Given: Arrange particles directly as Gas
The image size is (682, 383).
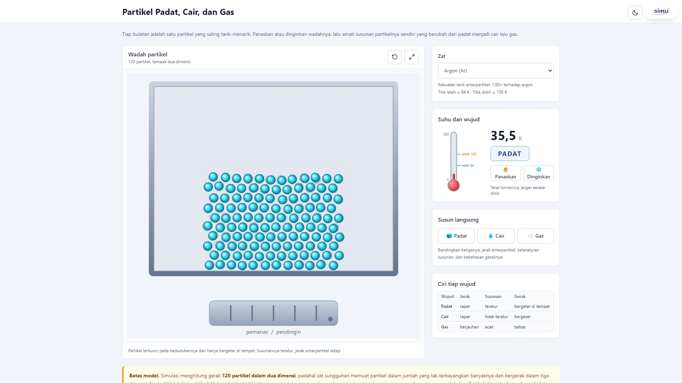Looking at the screenshot, I should click(535, 236).
